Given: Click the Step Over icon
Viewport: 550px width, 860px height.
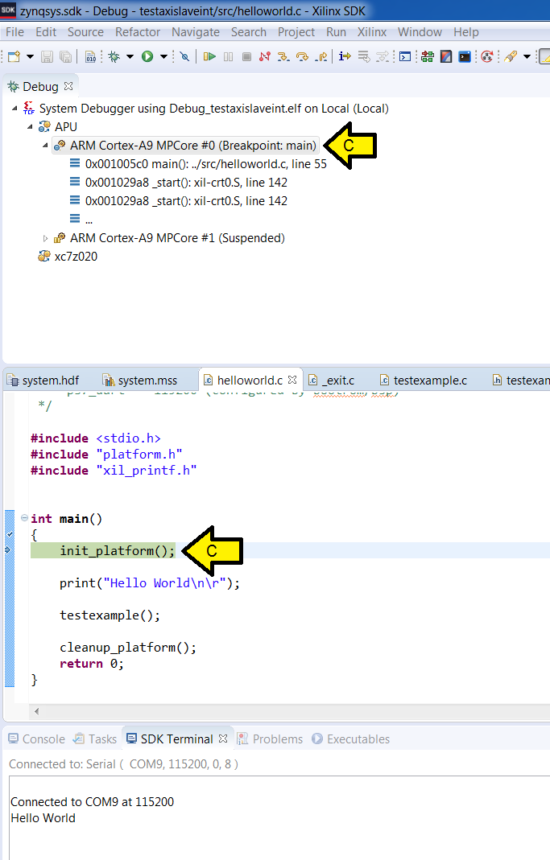Looking at the screenshot, I should coord(302,57).
